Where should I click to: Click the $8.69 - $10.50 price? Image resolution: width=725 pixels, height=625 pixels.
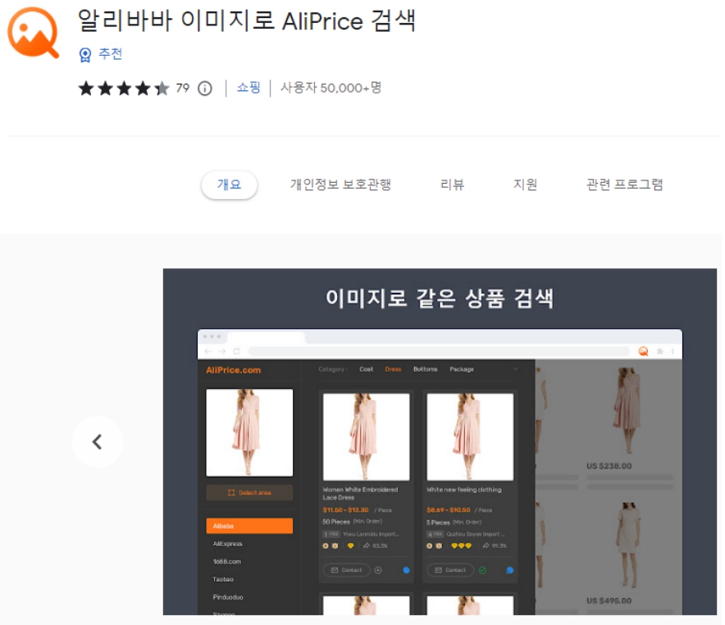pyautogui.click(x=449, y=510)
